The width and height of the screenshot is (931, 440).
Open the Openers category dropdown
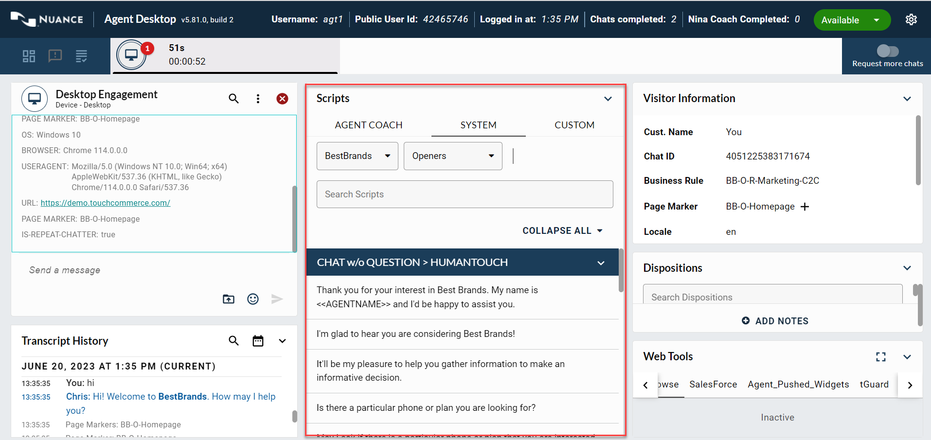tap(453, 156)
